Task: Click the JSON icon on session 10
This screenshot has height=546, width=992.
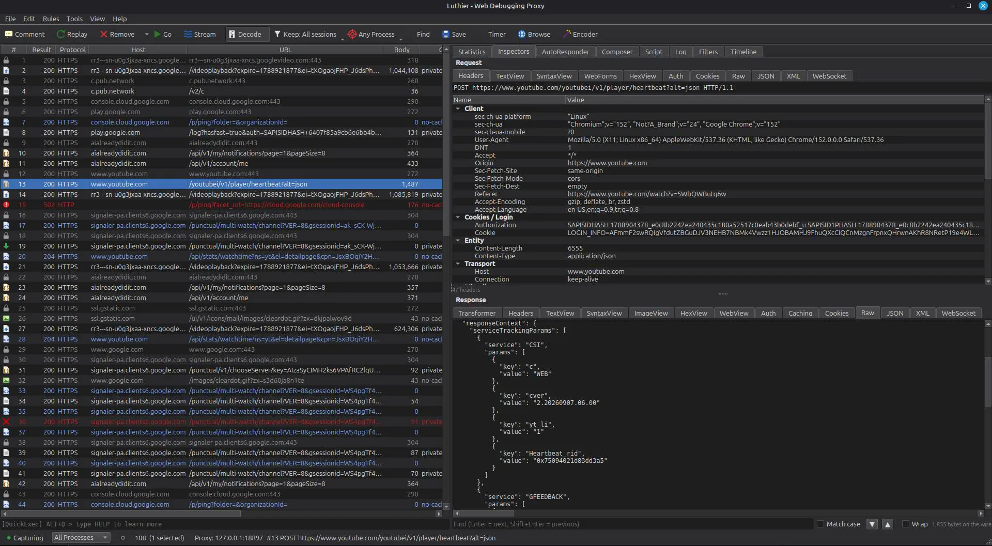Action: 6,153
